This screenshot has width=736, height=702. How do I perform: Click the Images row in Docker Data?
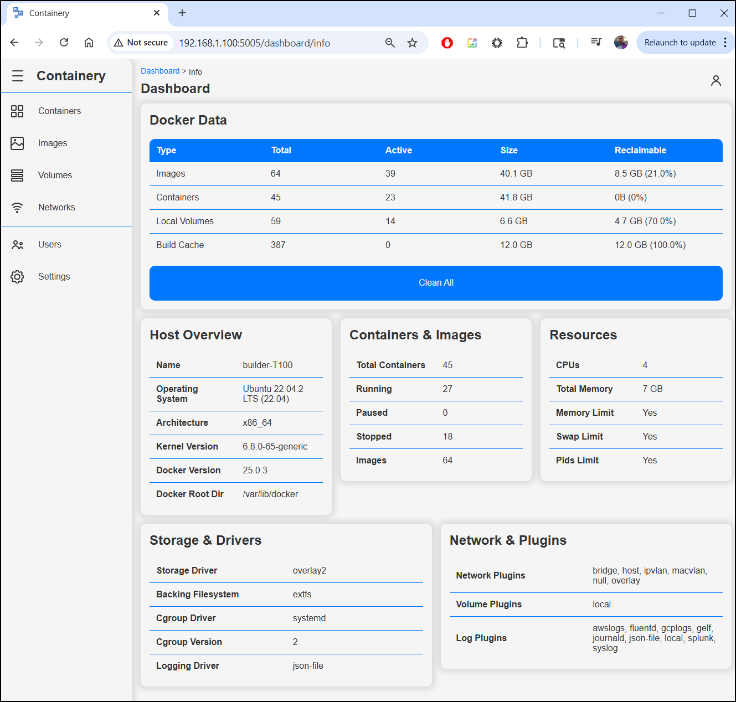coord(436,174)
